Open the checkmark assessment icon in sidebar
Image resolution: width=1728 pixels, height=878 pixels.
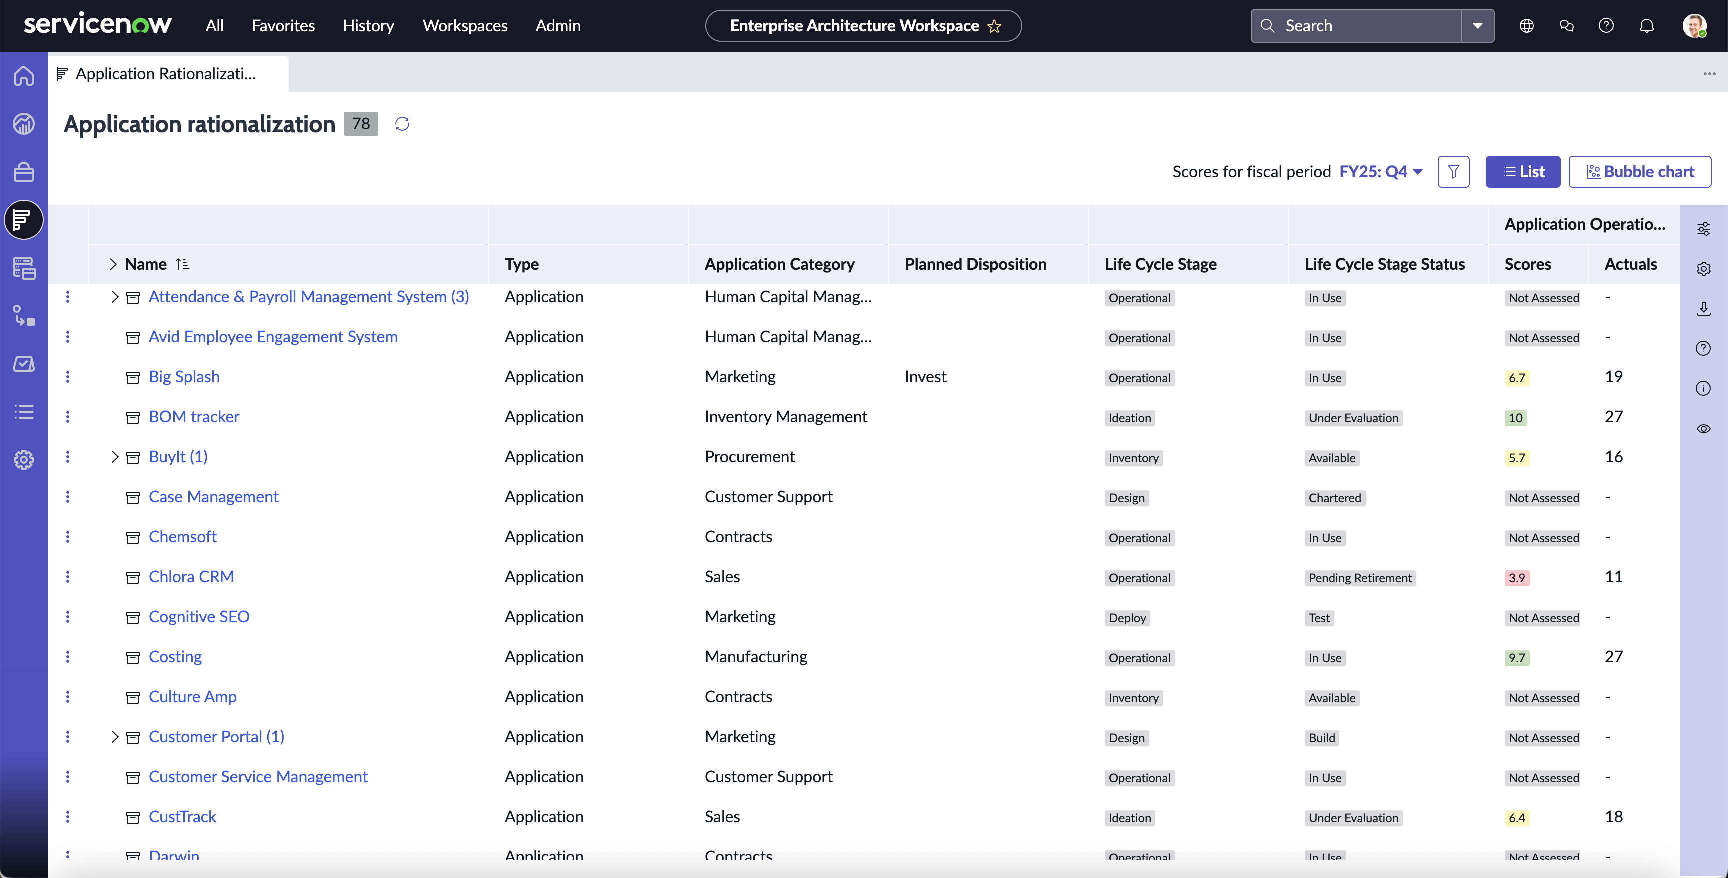[24, 364]
